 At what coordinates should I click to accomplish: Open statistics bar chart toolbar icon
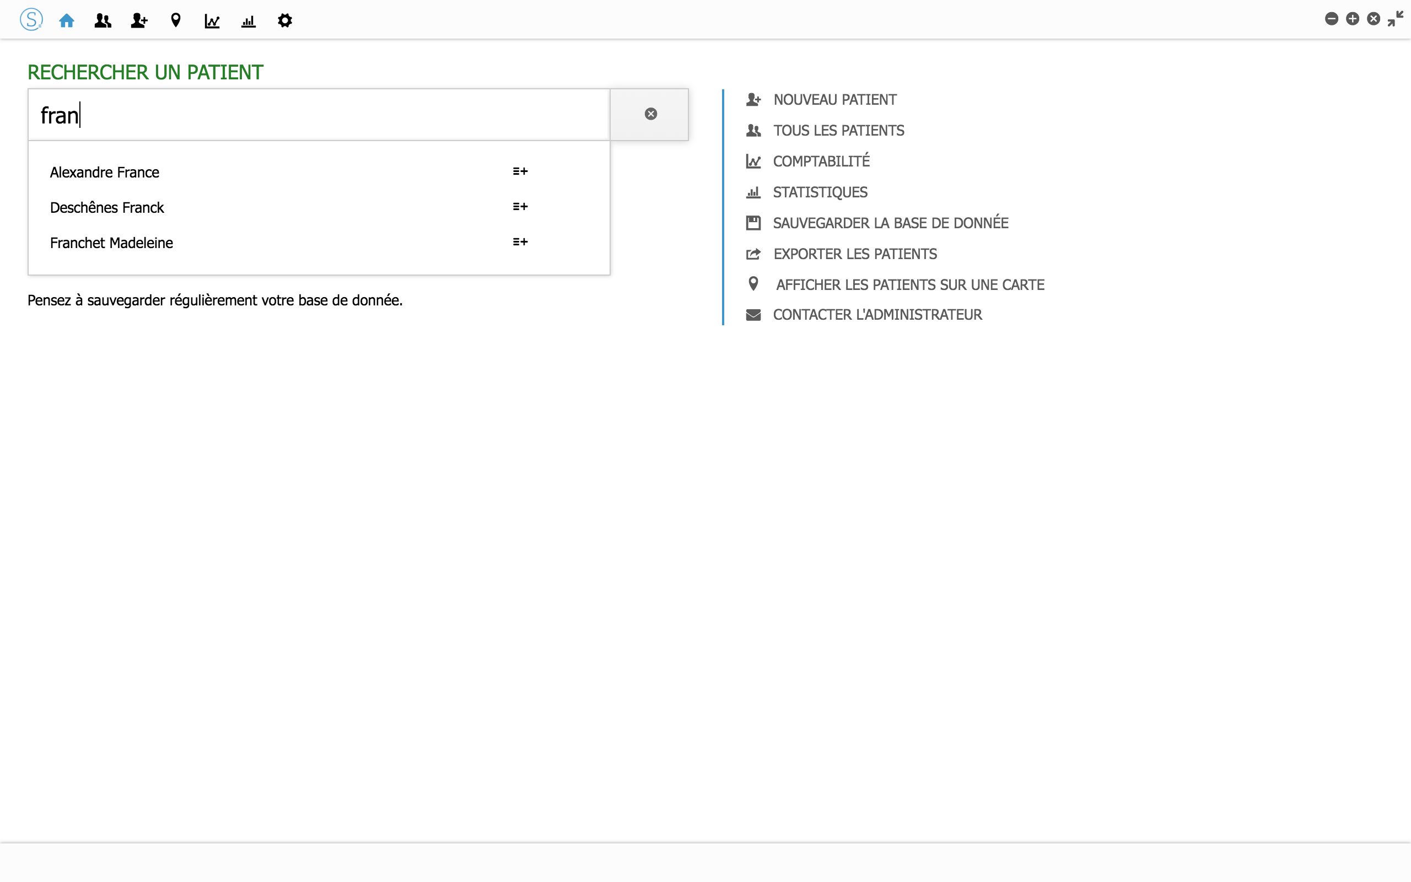tap(249, 21)
